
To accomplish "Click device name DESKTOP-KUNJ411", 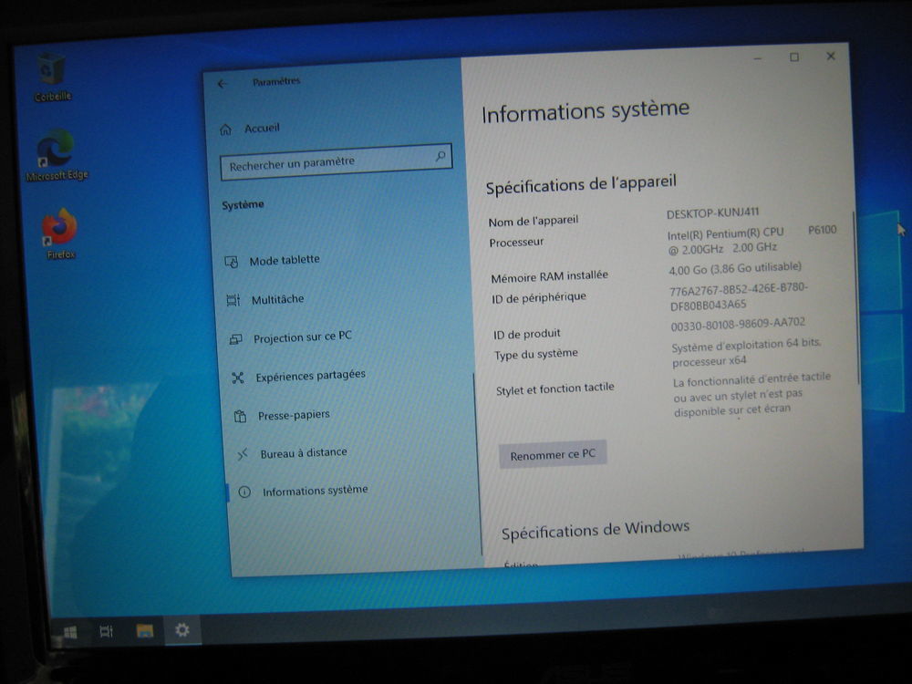I will coord(712,212).
